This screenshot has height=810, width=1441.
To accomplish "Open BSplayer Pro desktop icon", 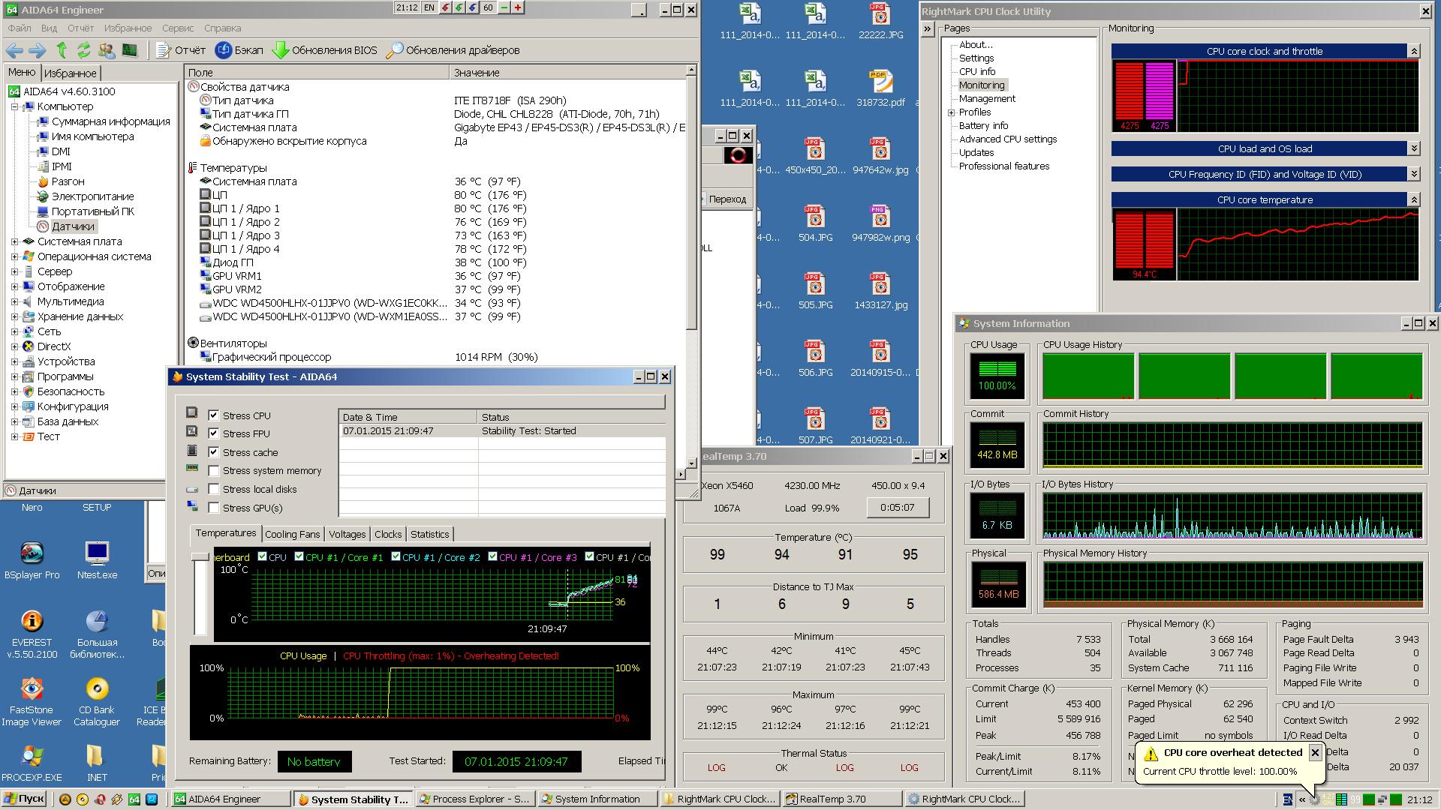I will (32, 554).
